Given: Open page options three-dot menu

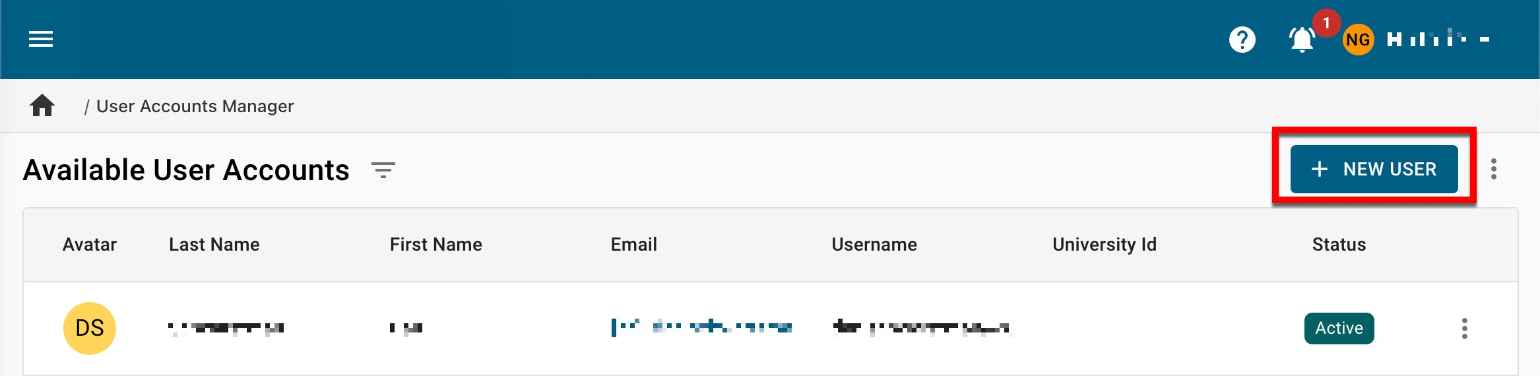Looking at the screenshot, I should 1494,170.
